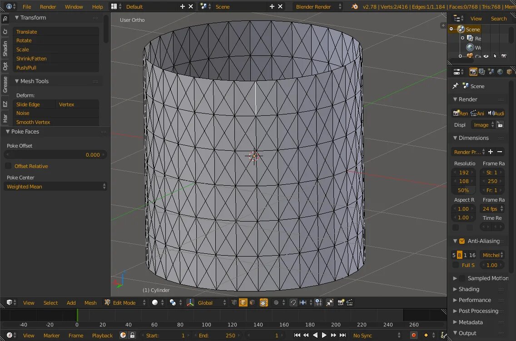This screenshot has width=516, height=341.
Task: Open the Render properties tab icon
Action: click(473, 72)
